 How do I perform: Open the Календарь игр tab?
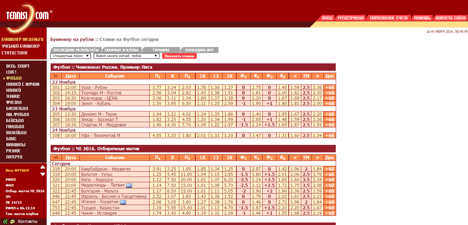point(199,50)
